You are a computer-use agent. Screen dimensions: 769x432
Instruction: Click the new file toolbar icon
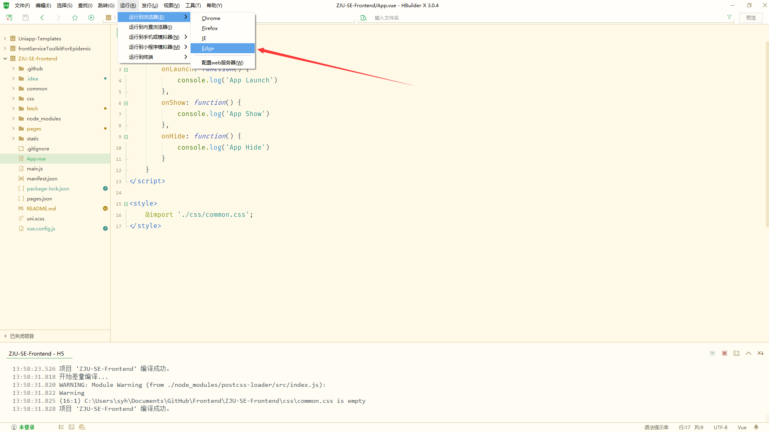[x=9, y=18]
